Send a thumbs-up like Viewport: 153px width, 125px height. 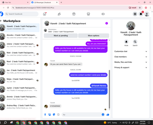coord(108,115)
